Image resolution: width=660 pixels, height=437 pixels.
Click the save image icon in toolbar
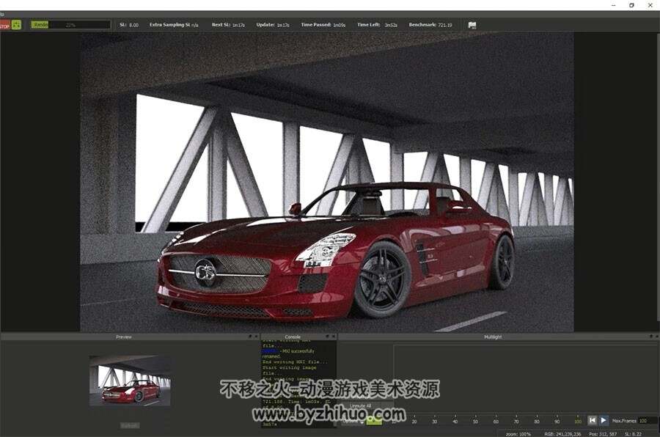pyautogui.click(x=472, y=25)
